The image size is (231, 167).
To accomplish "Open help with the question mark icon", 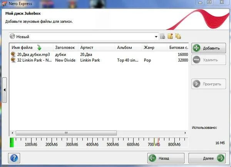I will click(x=14, y=158).
